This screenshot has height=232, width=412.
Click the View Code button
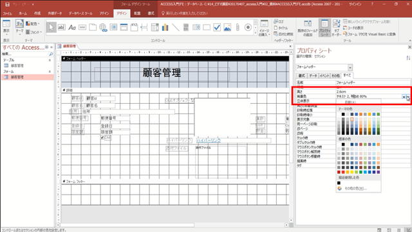click(353, 28)
